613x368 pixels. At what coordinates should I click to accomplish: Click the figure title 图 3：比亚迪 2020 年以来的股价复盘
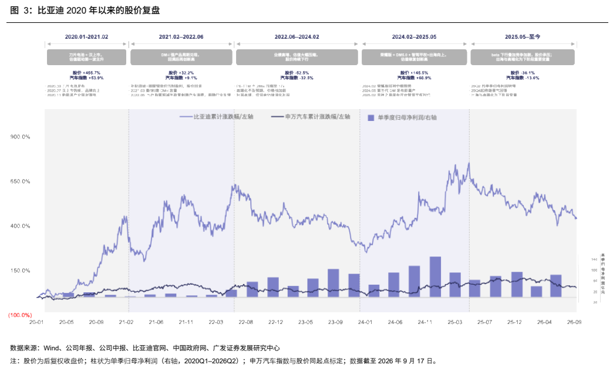[85, 10]
